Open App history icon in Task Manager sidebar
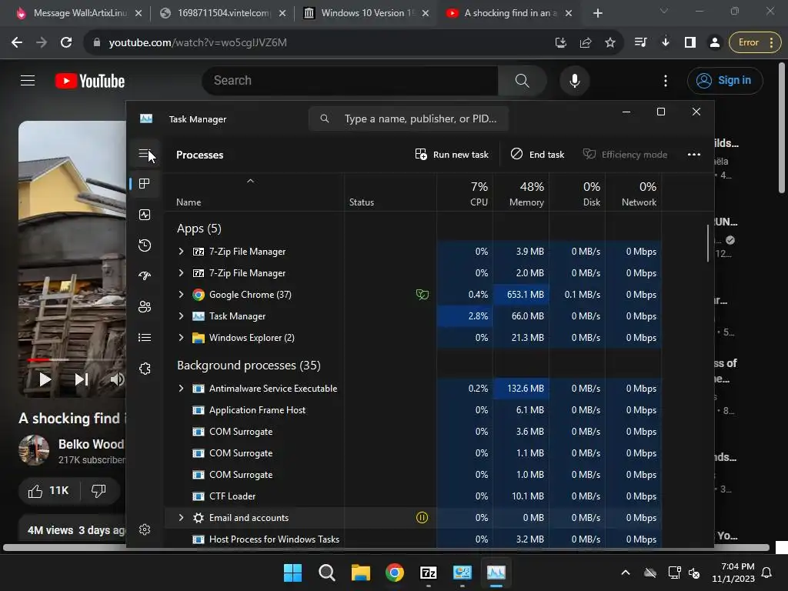788x591 pixels. [x=145, y=245]
